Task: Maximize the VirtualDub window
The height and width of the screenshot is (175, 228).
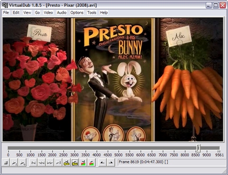Action: (216, 5)
